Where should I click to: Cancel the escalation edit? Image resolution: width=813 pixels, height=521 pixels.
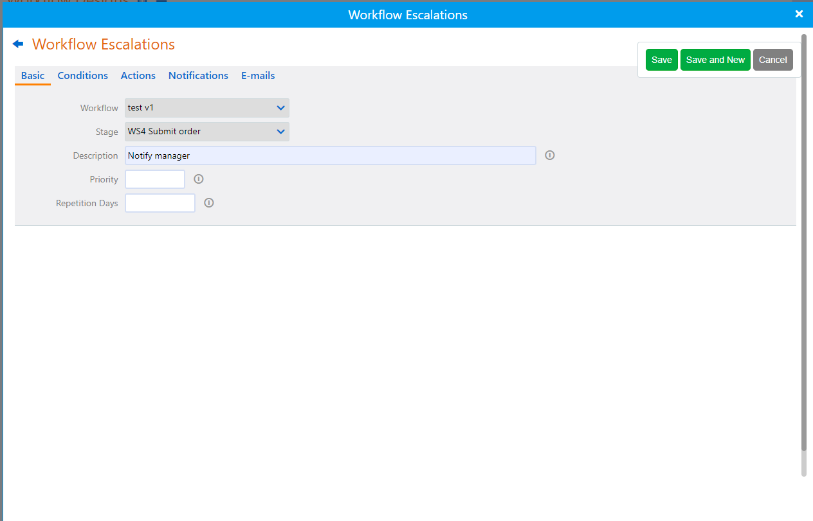[x=772, y=60]
